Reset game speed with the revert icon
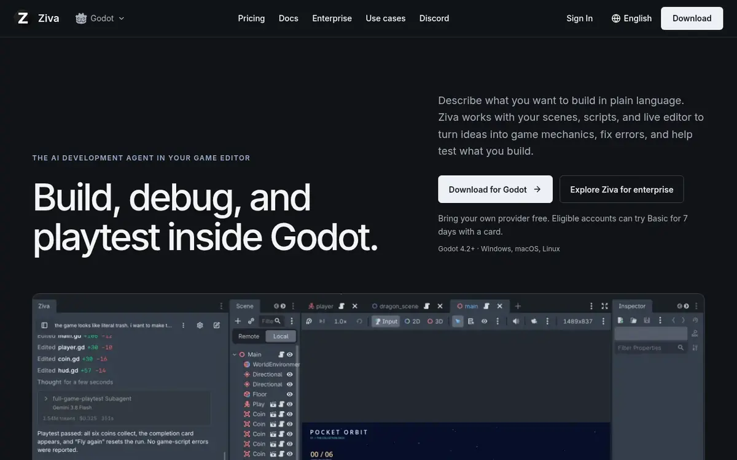Screen dimensions: 737x460 [359, 321]
